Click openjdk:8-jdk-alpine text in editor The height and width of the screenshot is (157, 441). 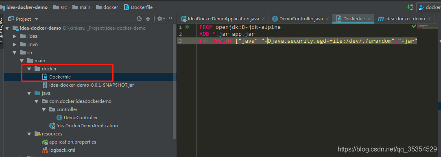click(248, 27)
